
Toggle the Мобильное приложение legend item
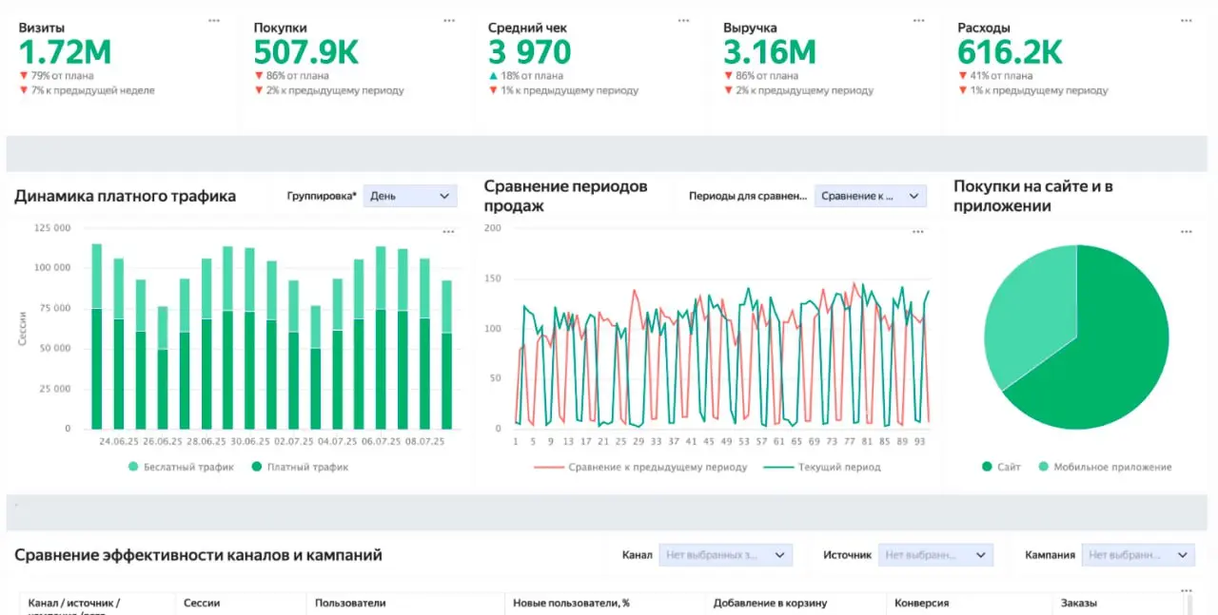click(1105, 467)
